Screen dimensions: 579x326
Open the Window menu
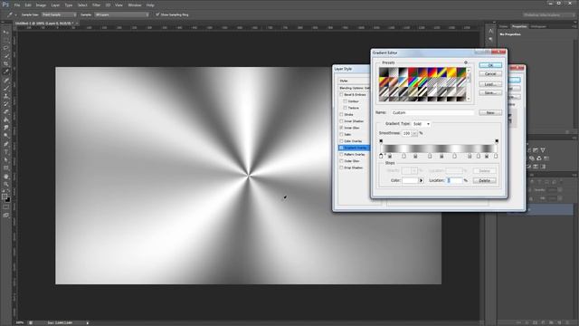[135, 5]
